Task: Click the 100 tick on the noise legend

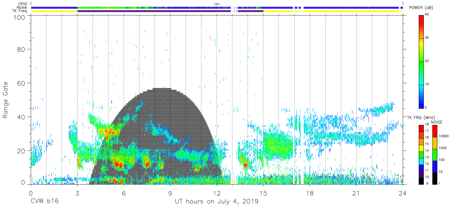Action: [442, 160]
